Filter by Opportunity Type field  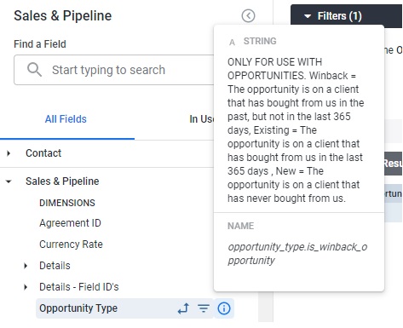tap(204, 308)
